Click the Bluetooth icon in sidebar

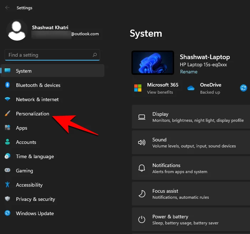pyautogui.click(x=7, y=85)
